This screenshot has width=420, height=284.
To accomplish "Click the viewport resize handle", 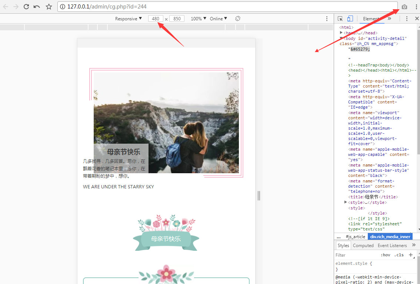I will 259,196.
